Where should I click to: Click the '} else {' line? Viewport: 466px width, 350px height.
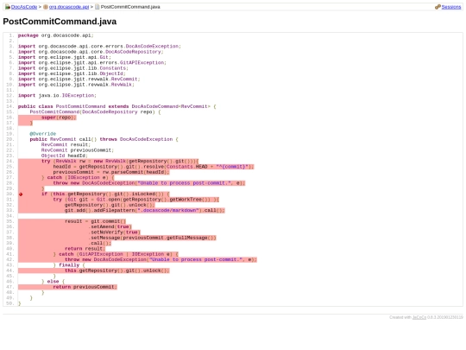click(53, 282)
